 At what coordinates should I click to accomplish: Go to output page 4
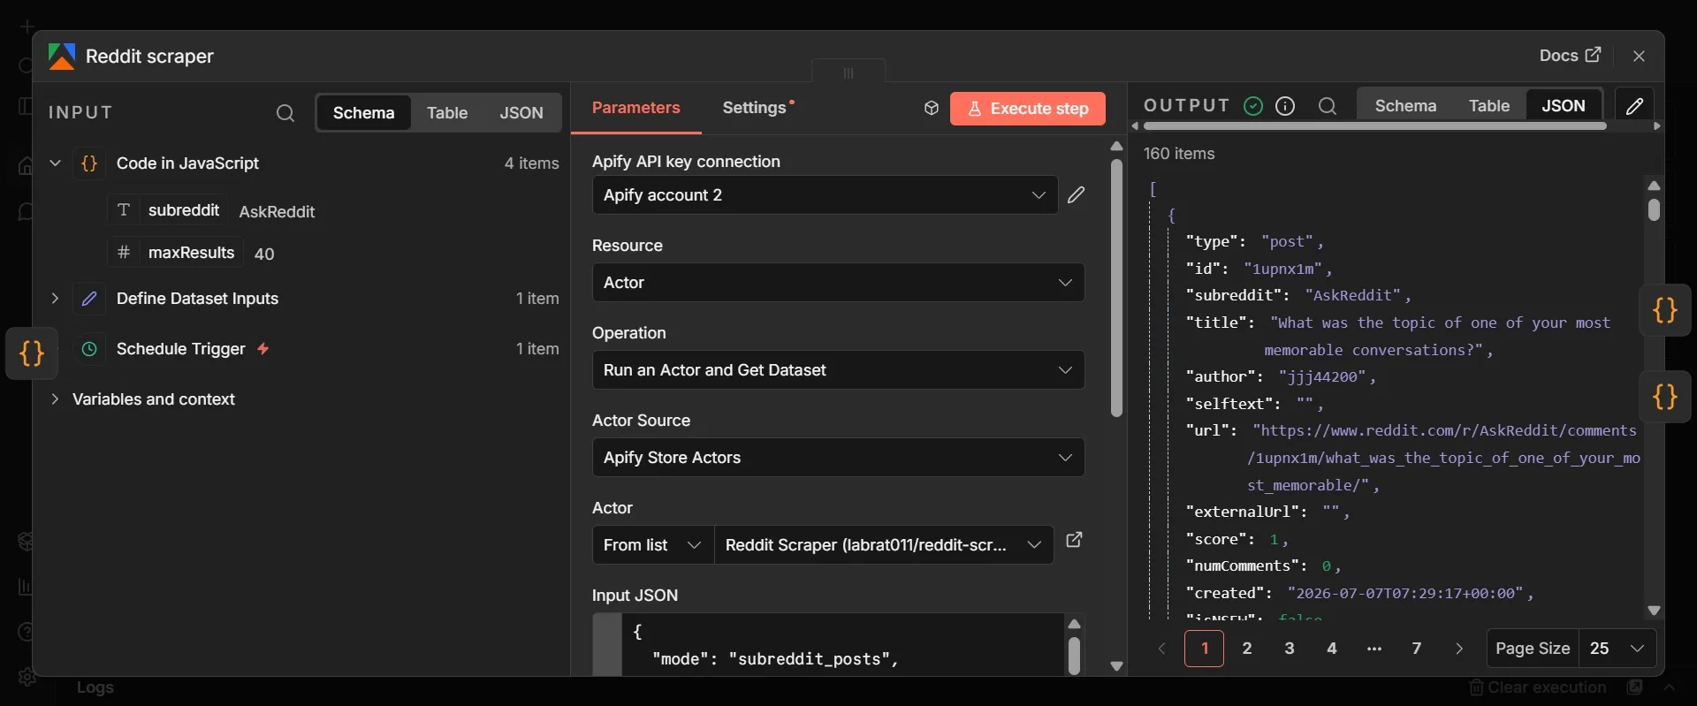pyautogui.click(x=1332, y=649)
